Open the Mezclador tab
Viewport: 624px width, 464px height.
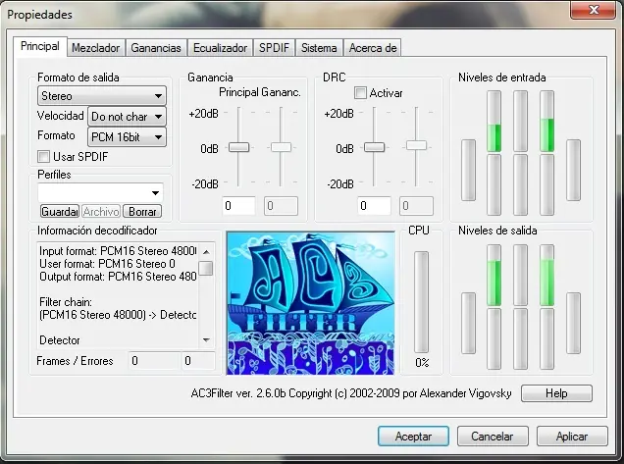(95, 48)
